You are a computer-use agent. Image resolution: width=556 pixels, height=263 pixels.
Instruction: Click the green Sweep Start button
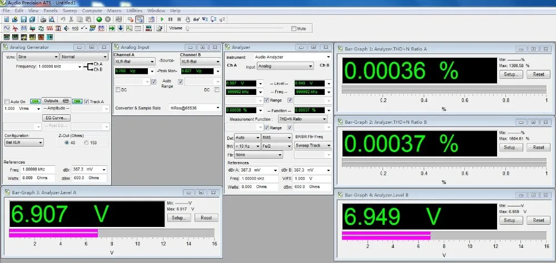[100, 19]
